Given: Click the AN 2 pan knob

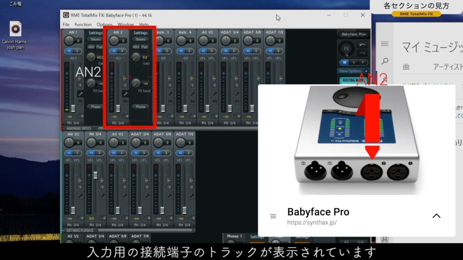Looking at the screenshot, I should pos(114,41).
